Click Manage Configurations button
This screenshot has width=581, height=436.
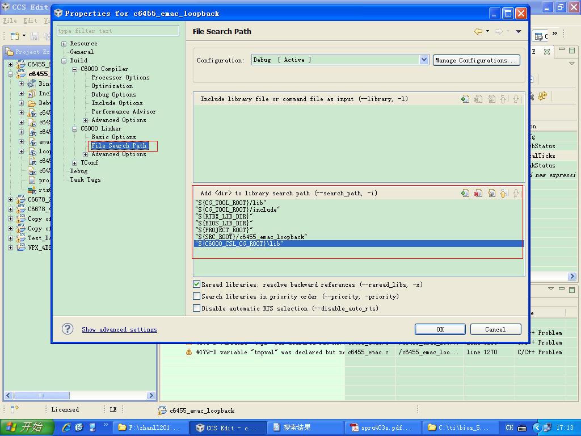[x=476, y=60]
